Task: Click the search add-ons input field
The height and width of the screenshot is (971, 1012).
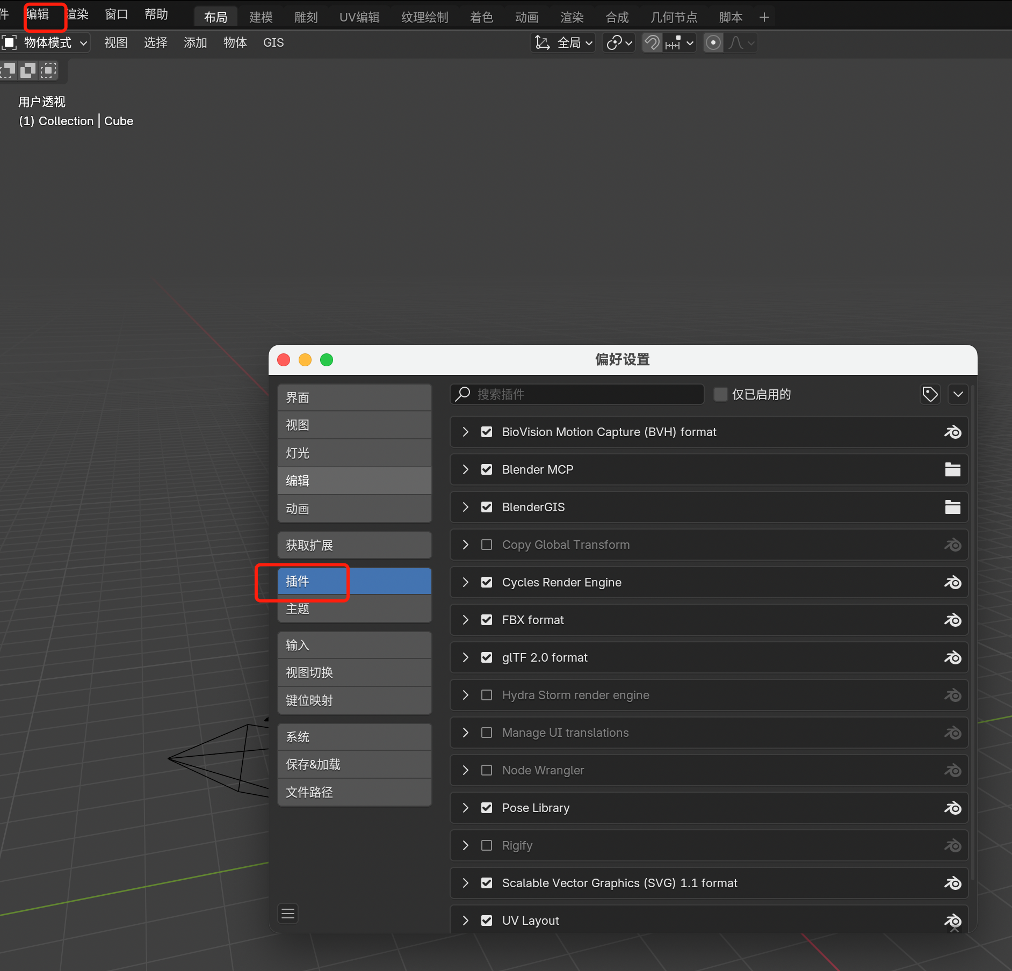Action: click(577, 394)
